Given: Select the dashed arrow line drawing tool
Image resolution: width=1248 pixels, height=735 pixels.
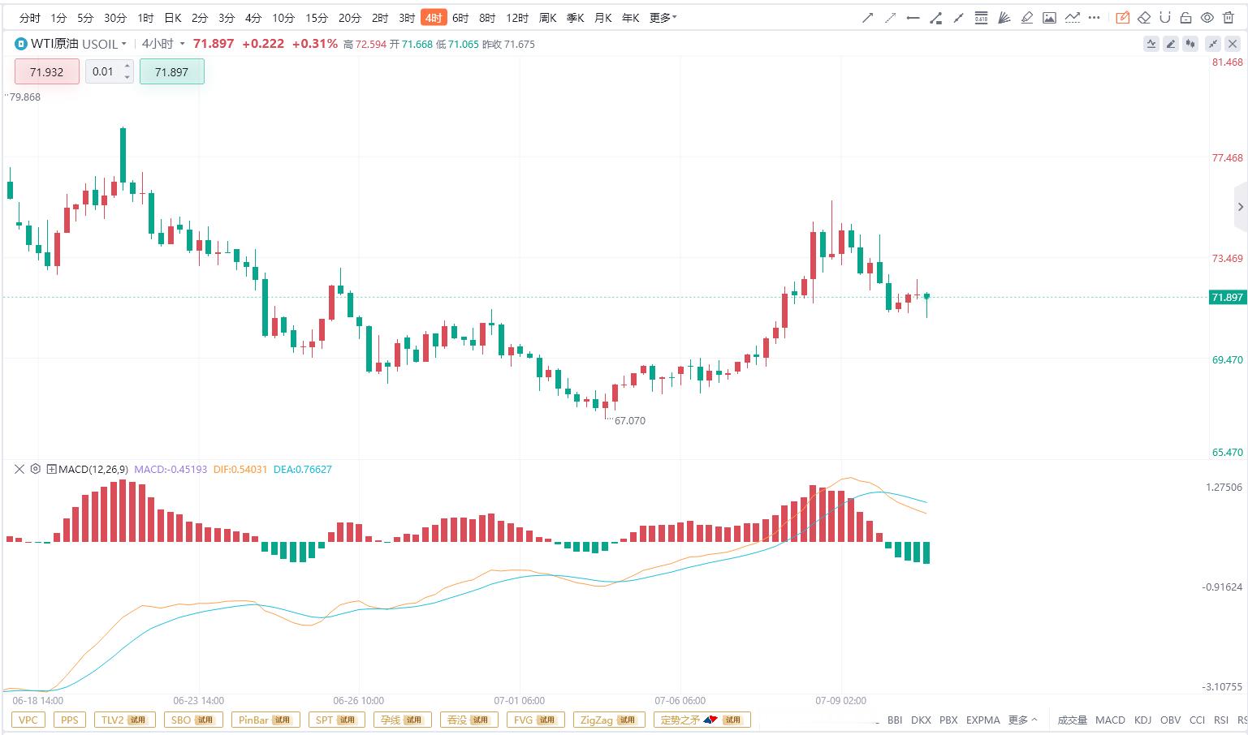Looking at the screenshot, I should click(x=890, y=18).
